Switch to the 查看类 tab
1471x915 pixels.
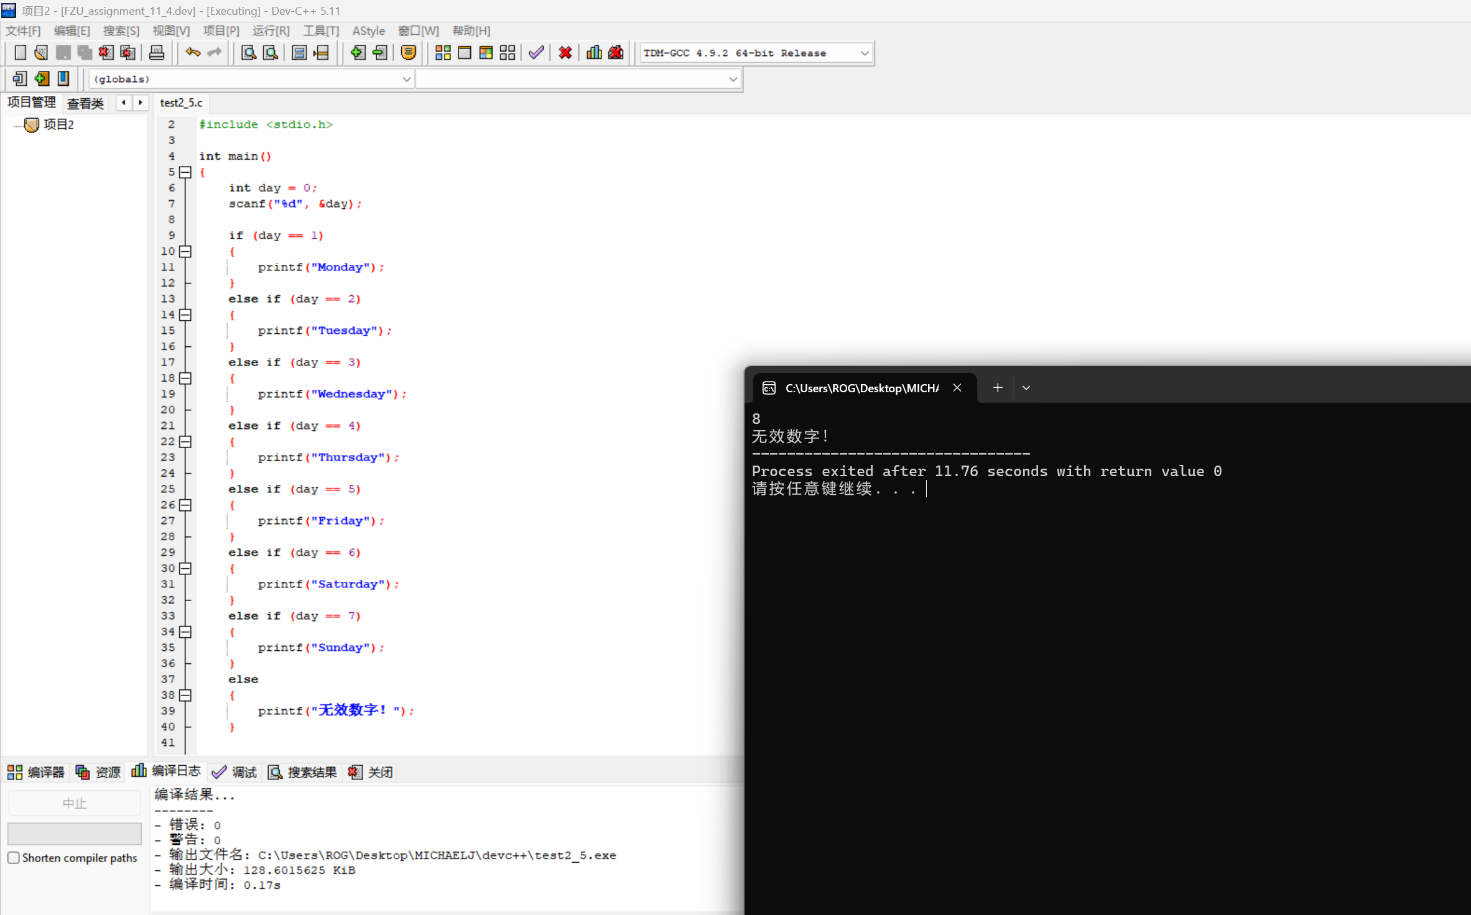click(85, 103)
